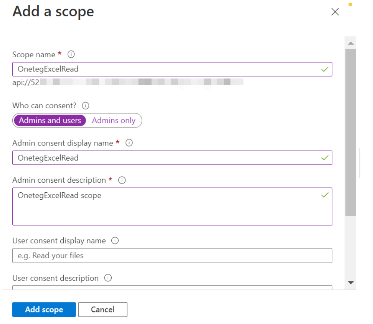Click the scrollbar down arrow
This screenshot has height=324, width=373.
350,283
